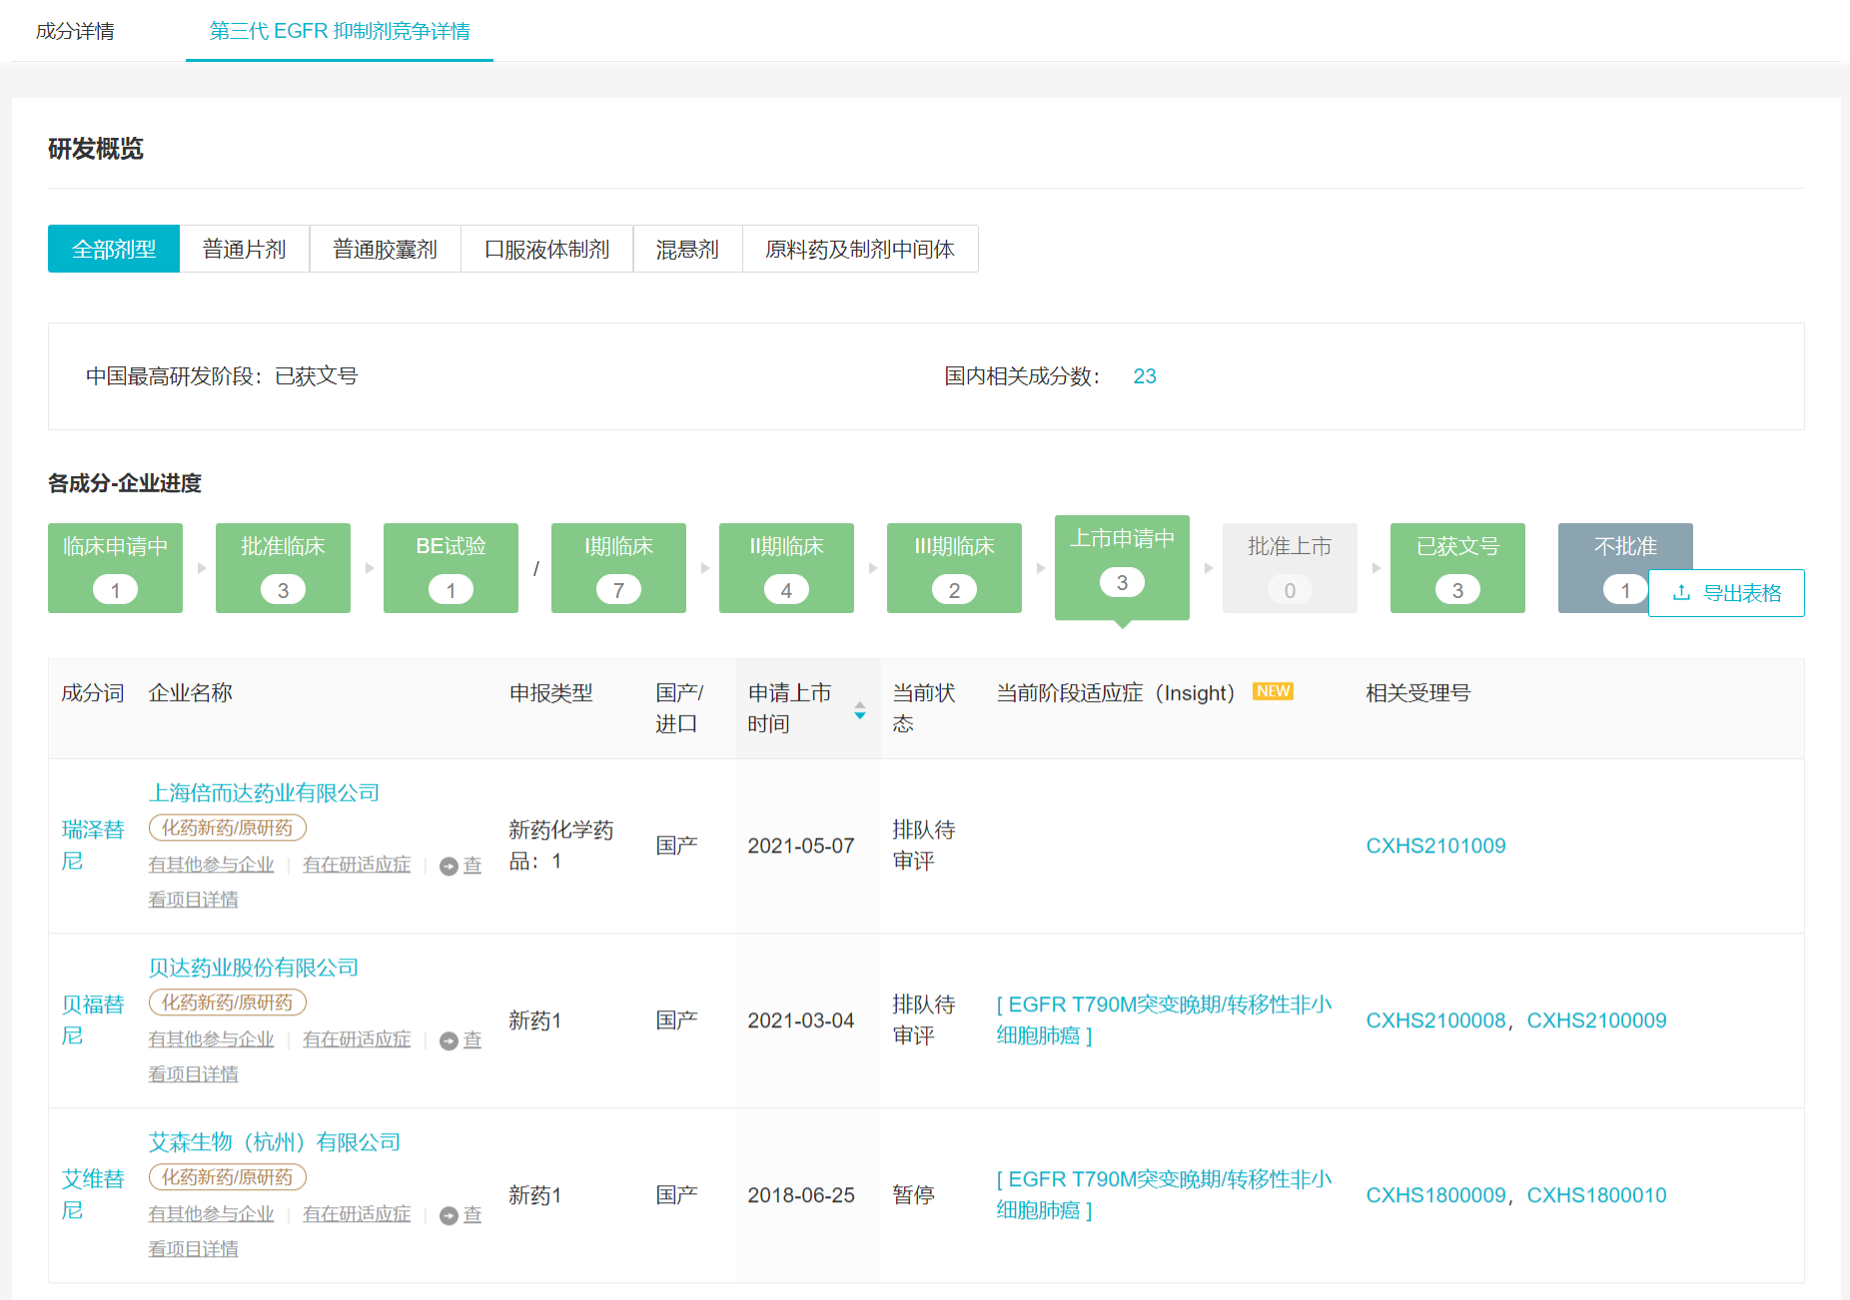Image resolution: width=1850 pixels, height=1300 pixels.
Task: Open 有在研适应症 in 瑞泽替尼 row
Action: (357, 865)
